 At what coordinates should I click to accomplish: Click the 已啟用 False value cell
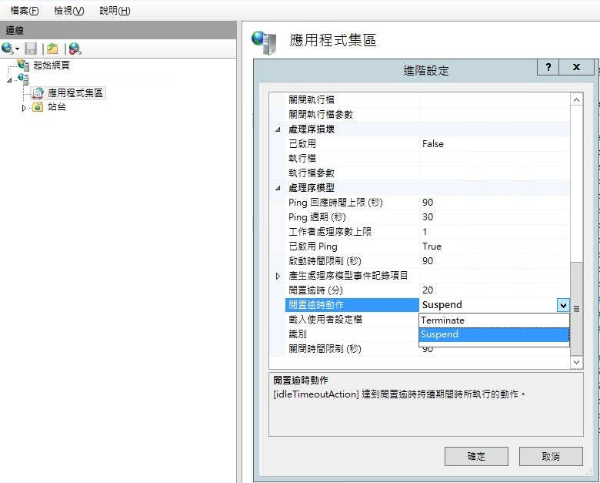pos(495,144)
